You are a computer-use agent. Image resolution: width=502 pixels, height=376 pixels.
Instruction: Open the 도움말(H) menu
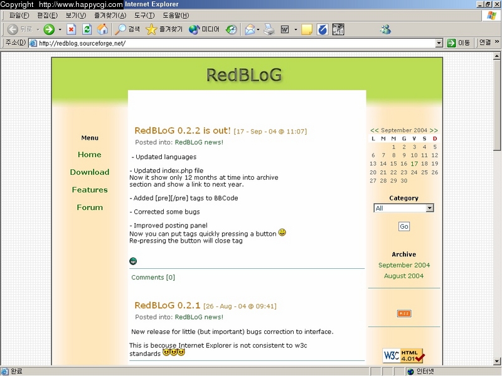pos(176,15)
